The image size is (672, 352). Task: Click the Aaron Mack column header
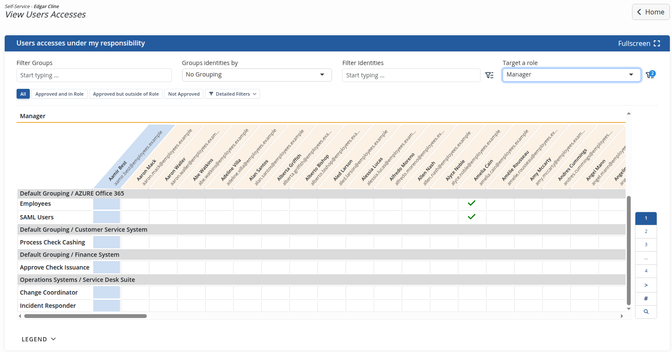[163, 156]
